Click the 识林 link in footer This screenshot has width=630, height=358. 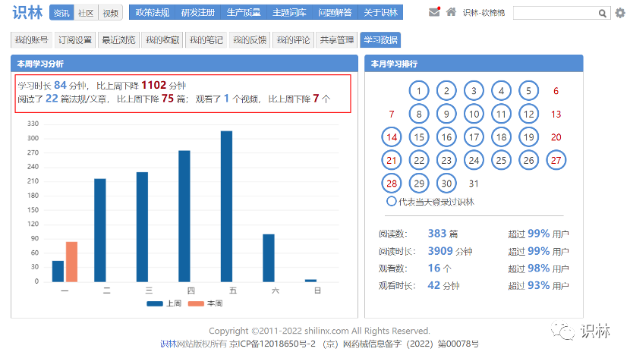[168, 344]
